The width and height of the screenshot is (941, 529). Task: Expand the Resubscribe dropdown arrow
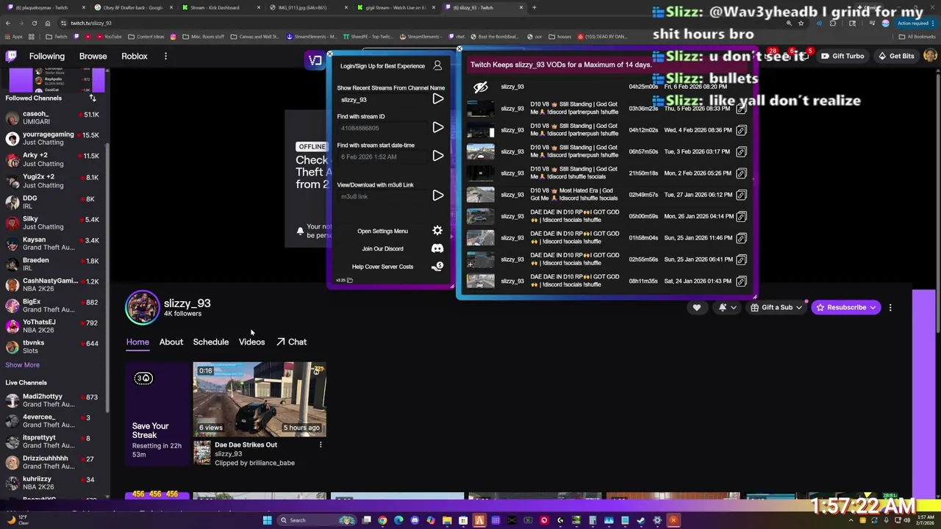[x=873, y=308]
